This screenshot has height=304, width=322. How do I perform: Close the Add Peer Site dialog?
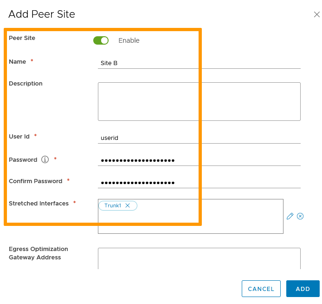pos(316,14)
